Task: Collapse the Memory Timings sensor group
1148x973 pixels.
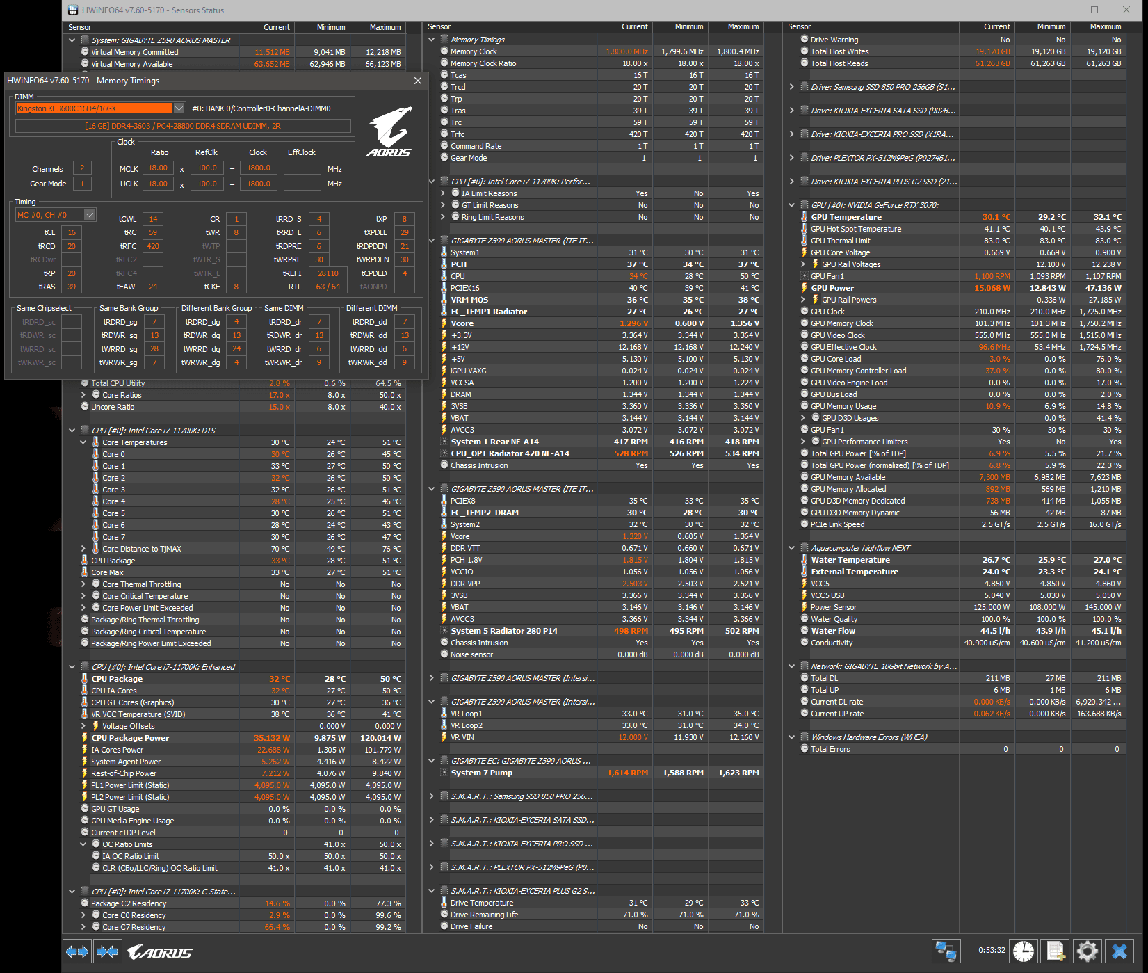Action: click(x=432, y=40)
